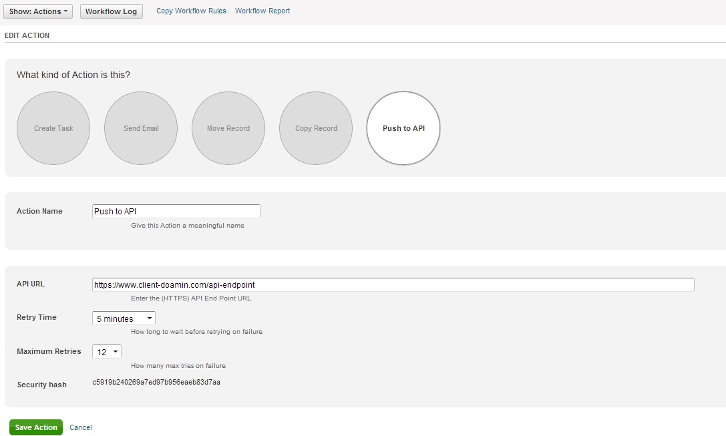Viewport: 726px width, 436px height.
Task: Click the 'What kind of Action is this?' text
Action: 73,75
